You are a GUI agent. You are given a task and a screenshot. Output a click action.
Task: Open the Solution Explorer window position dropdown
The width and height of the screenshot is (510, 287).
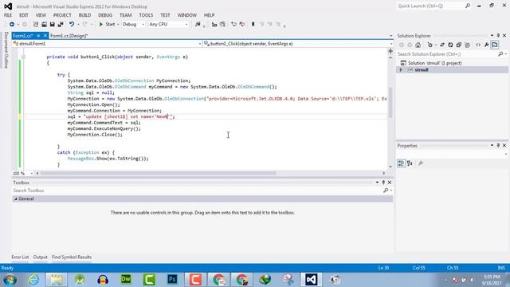point(492,35)
